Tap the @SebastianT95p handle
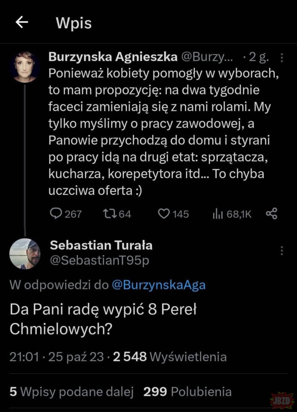297x412 pixels. coord(99,261)
